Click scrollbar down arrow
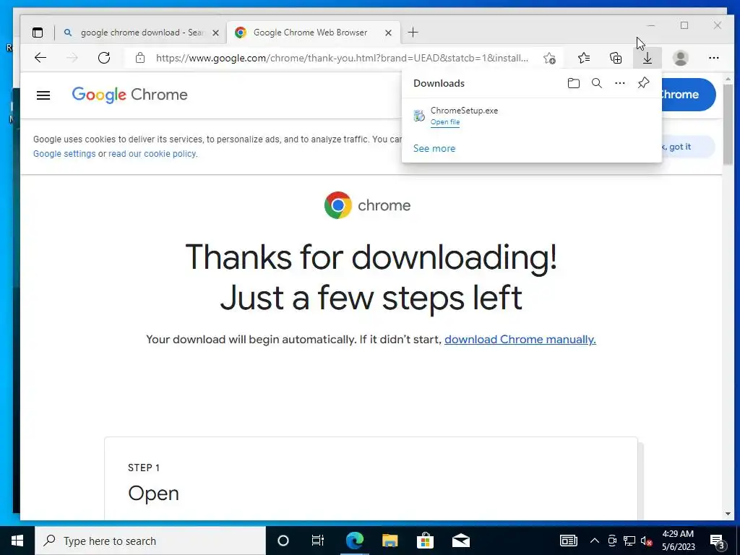 point(728,514)
